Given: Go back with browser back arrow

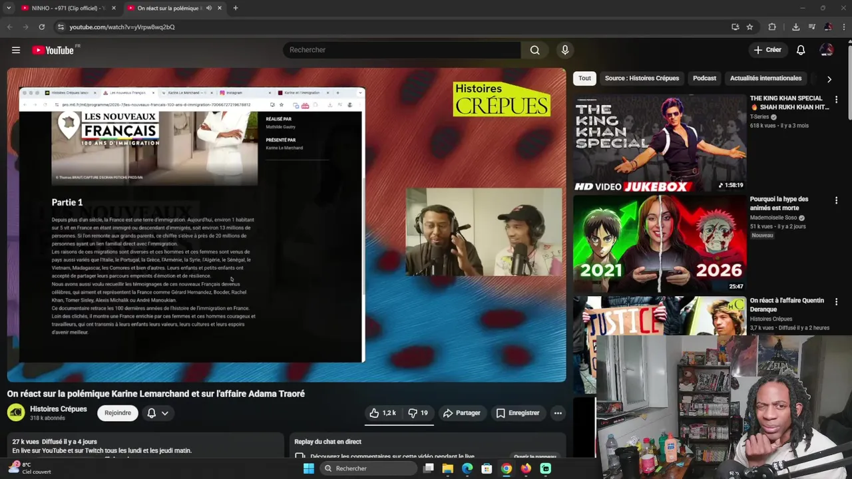Looking at the screenshot, I should tap(9, 27).
